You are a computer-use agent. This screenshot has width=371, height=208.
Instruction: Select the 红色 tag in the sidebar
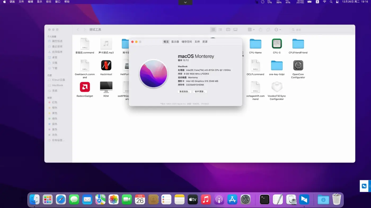(x=55, y=102)
